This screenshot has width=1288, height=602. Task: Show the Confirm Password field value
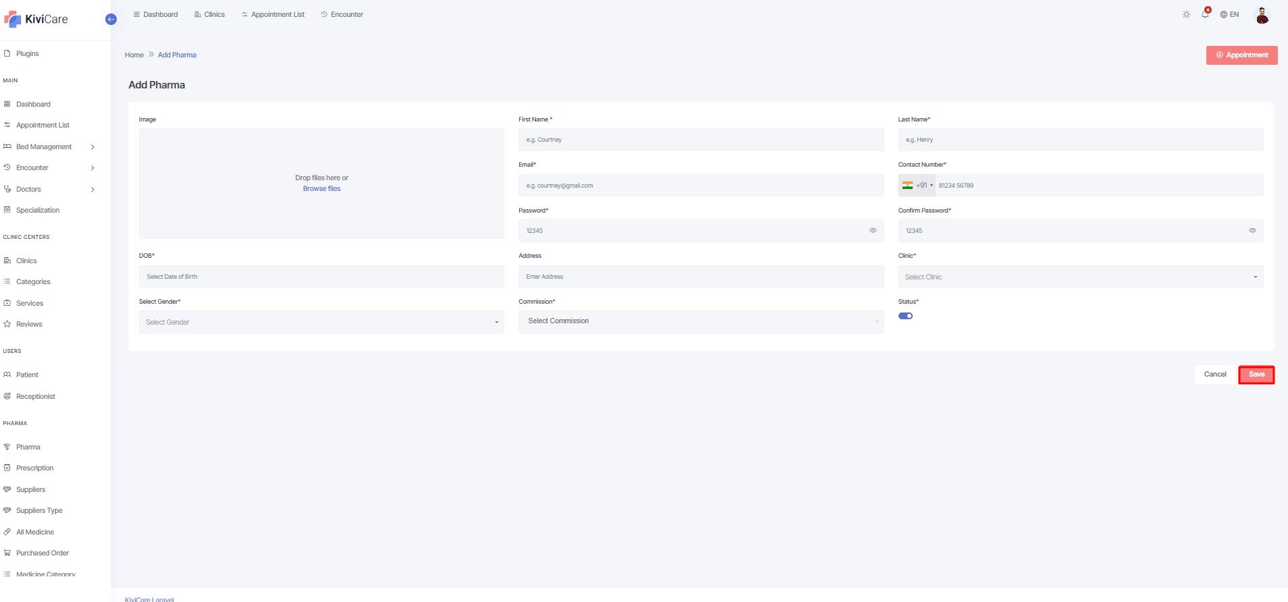point(1252,231)
